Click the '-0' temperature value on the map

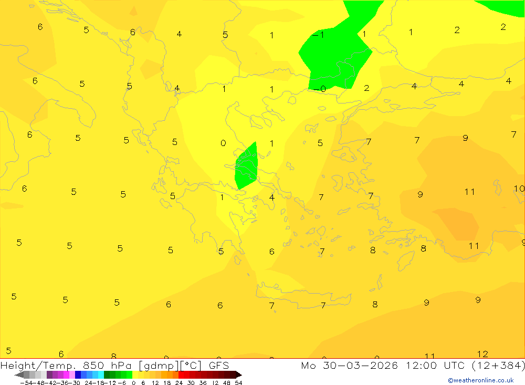[x=319, y=89]
